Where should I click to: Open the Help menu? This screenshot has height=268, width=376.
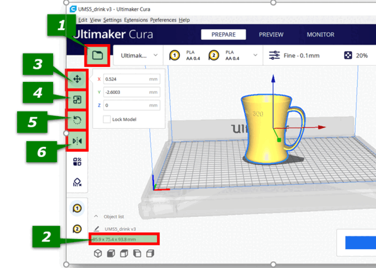184,20
